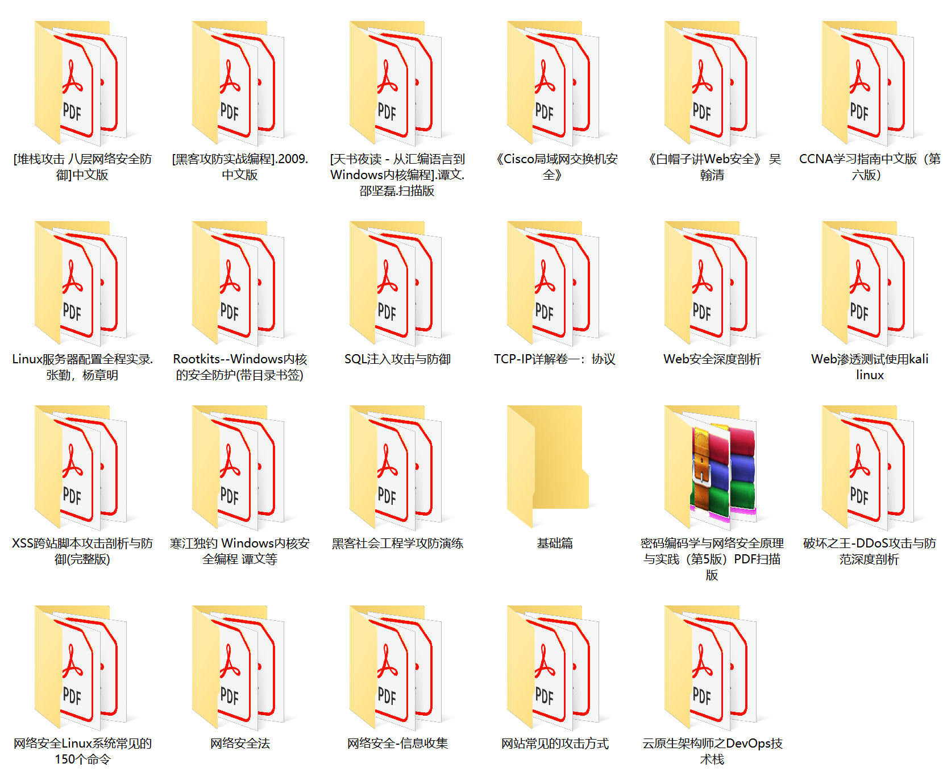Click the label "密码编码学与网络安全原理与实践（第5版）PDF扫描版"
The image size is (943, 776).
click(x=712, y=559)
